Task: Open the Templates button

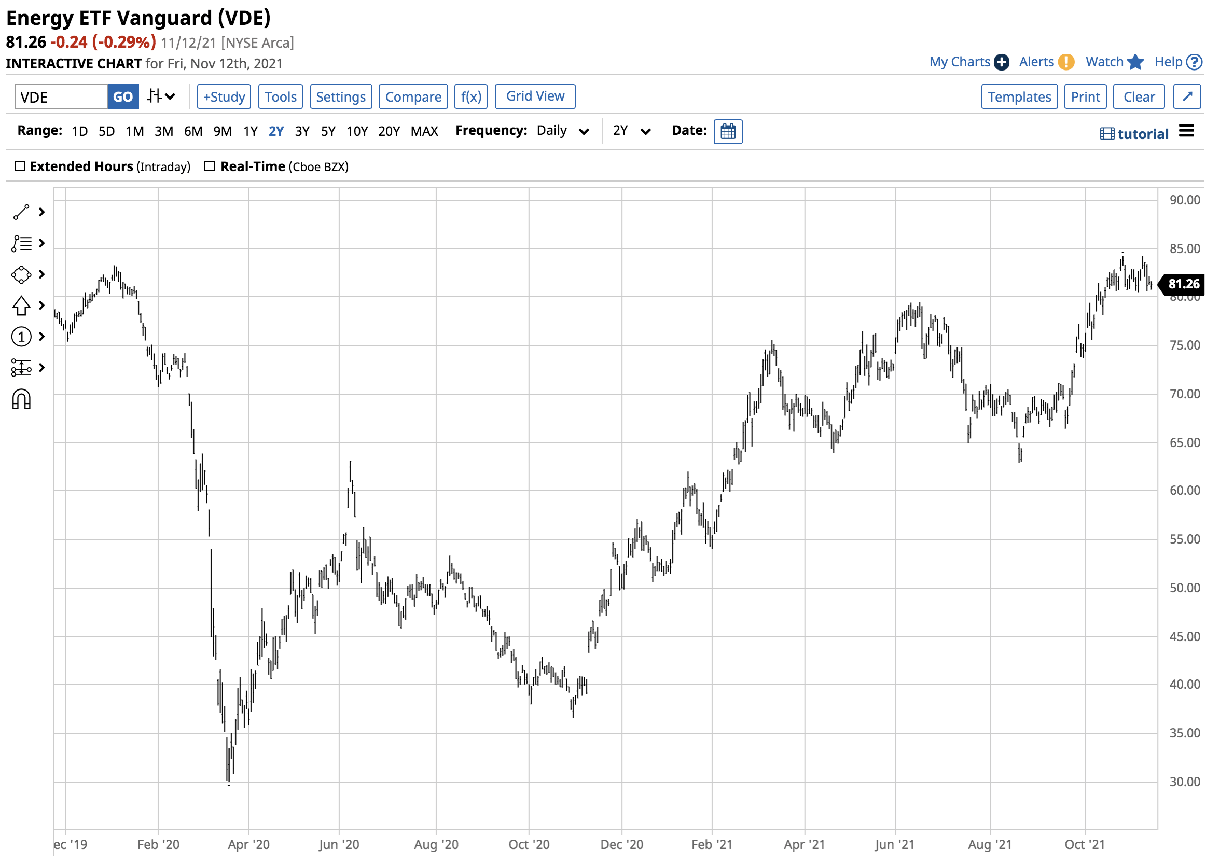Action: [x=1020, y=96]
